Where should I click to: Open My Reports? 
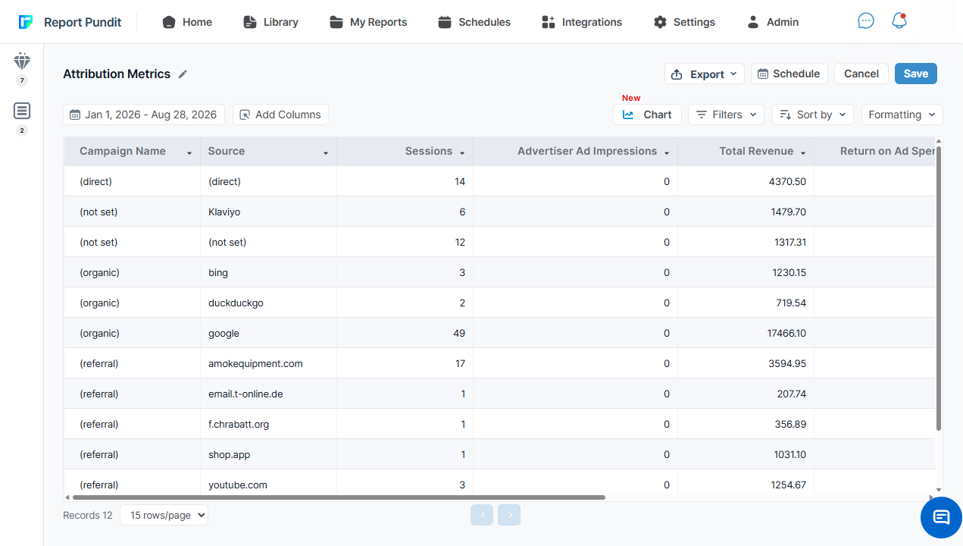[368, 22]
